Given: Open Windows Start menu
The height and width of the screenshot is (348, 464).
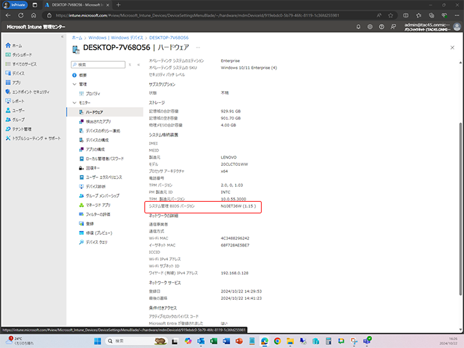Looking at the screenshot, I should pos(98,341).
